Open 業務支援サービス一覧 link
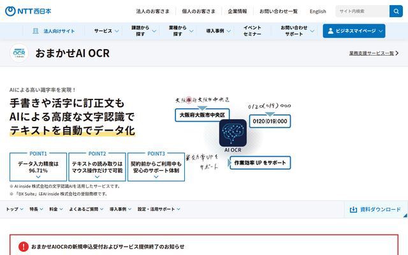Viewport: 408px width, 255px height. point(371,53)
